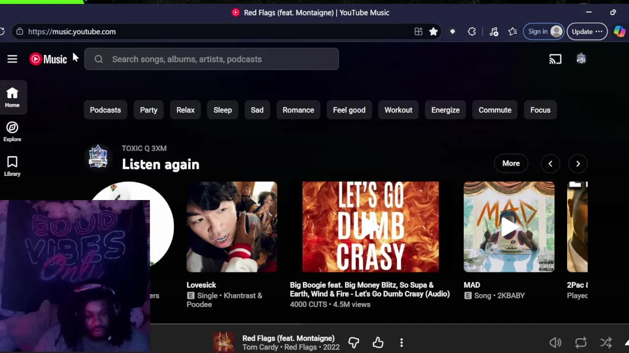Select the Romance mood chip
Screen dimensions: 629x353
(x=298, y=110)
